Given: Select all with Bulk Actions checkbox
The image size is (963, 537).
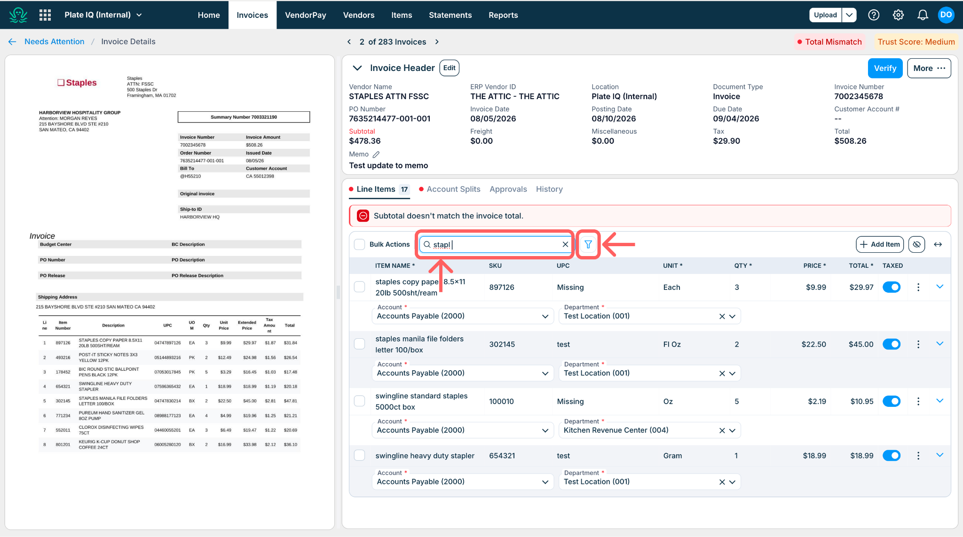Looking at the screenshot, I should click(x=360, y=244).
